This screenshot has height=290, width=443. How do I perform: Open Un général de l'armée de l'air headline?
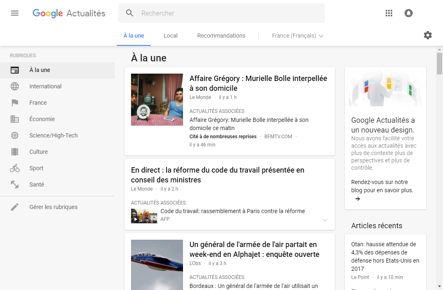coord(254,250)
